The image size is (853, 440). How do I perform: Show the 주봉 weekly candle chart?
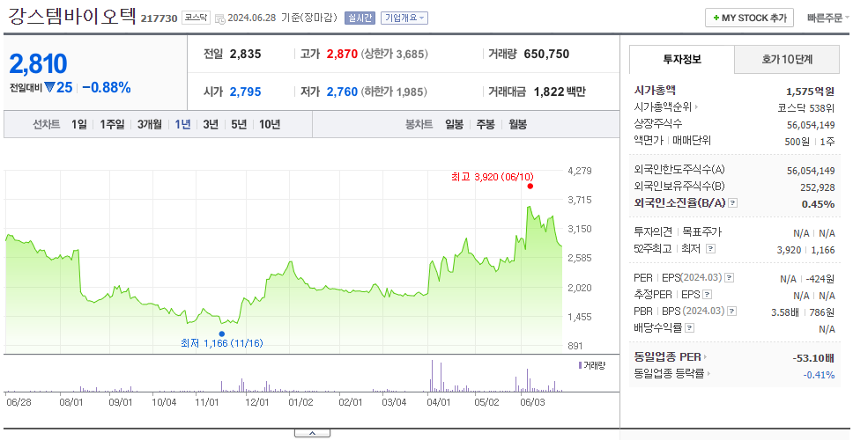click(x=486, y=124)
